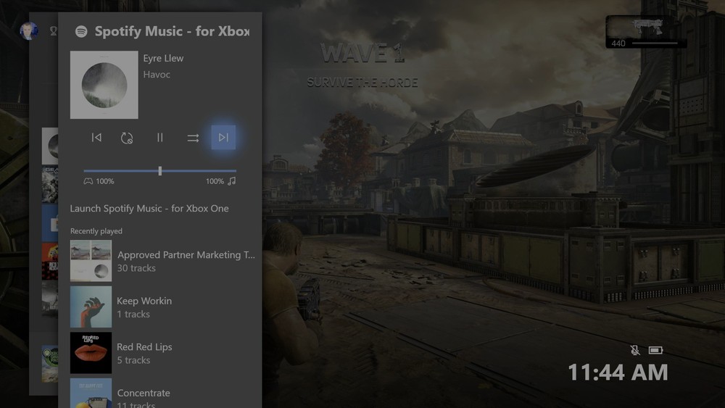Toggle shuffle playback
The width and height of the screenshot is (725, 408).
tap(193, 138)
